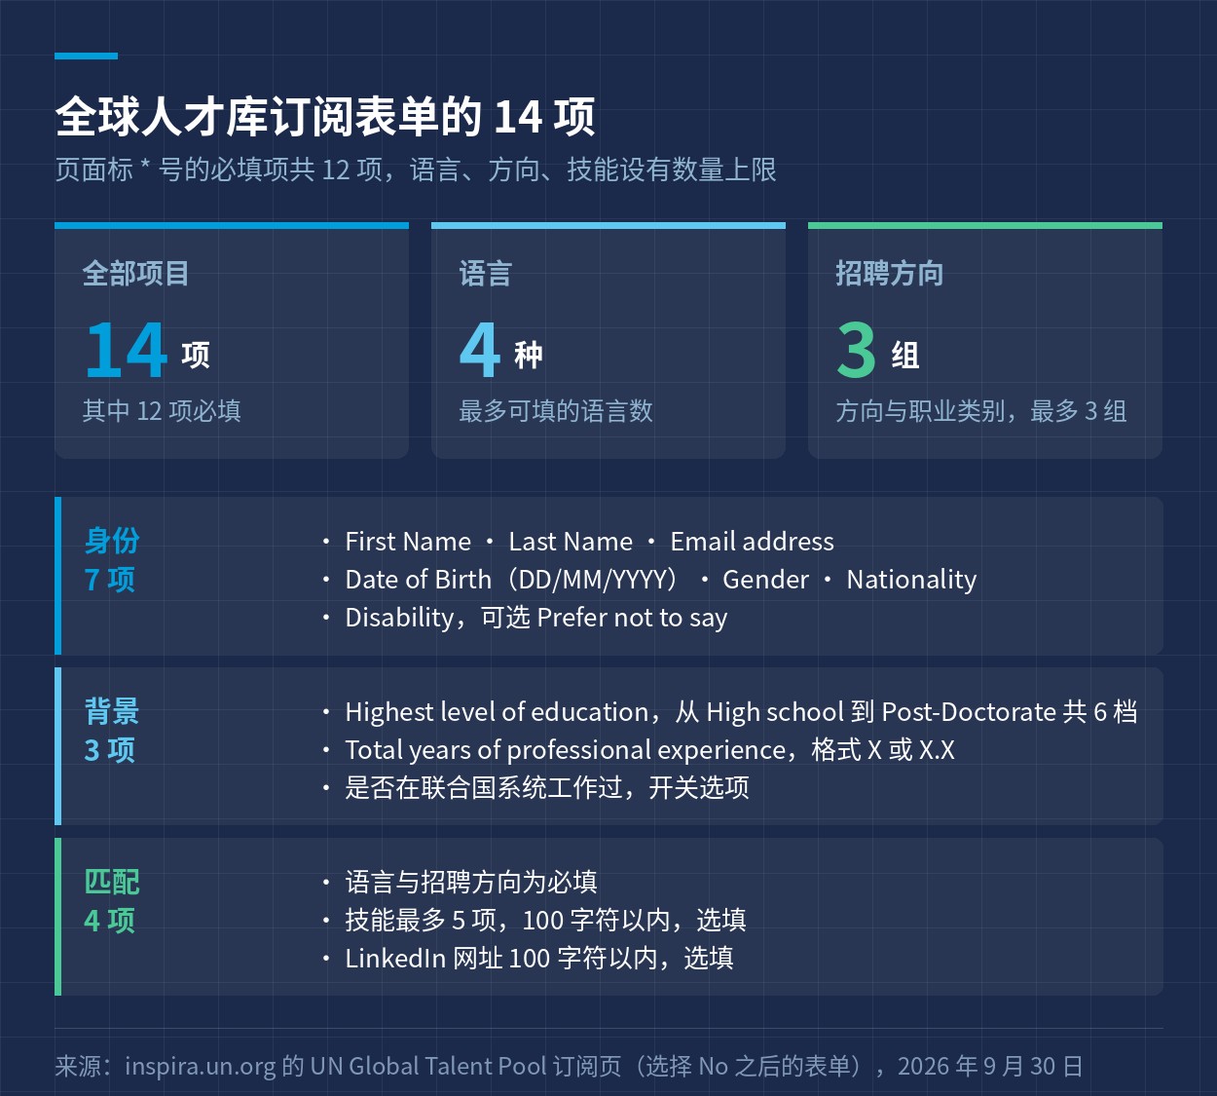Click the line 是否在联合国系统工作过，开关选项

547,788
